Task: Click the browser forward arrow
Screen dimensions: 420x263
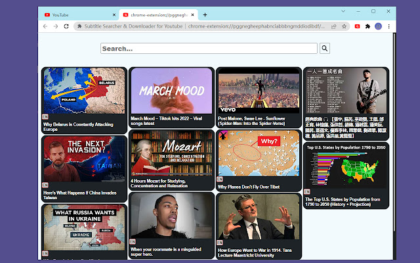Action: pyautogui.click(x=56, y=26)
